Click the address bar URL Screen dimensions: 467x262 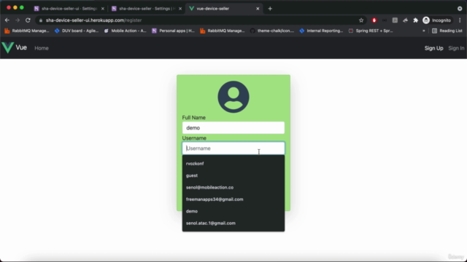93,20
